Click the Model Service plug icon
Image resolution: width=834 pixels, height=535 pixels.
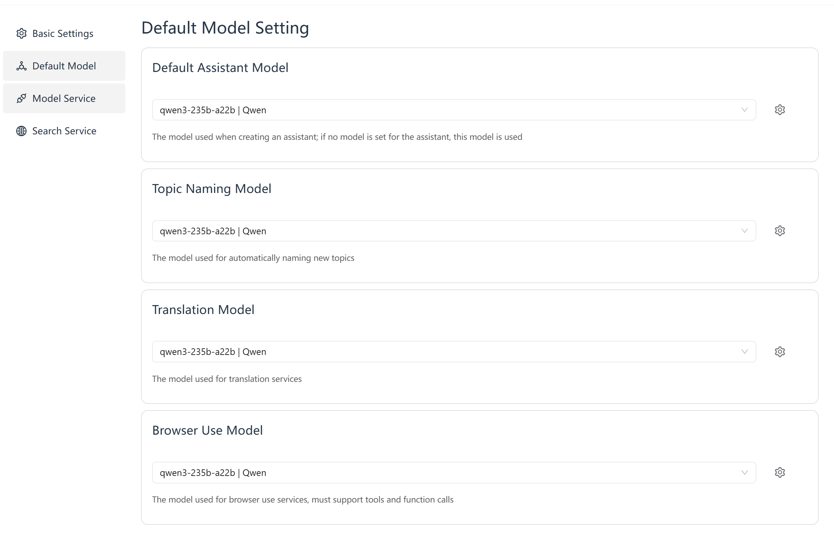tap(21, 99)
